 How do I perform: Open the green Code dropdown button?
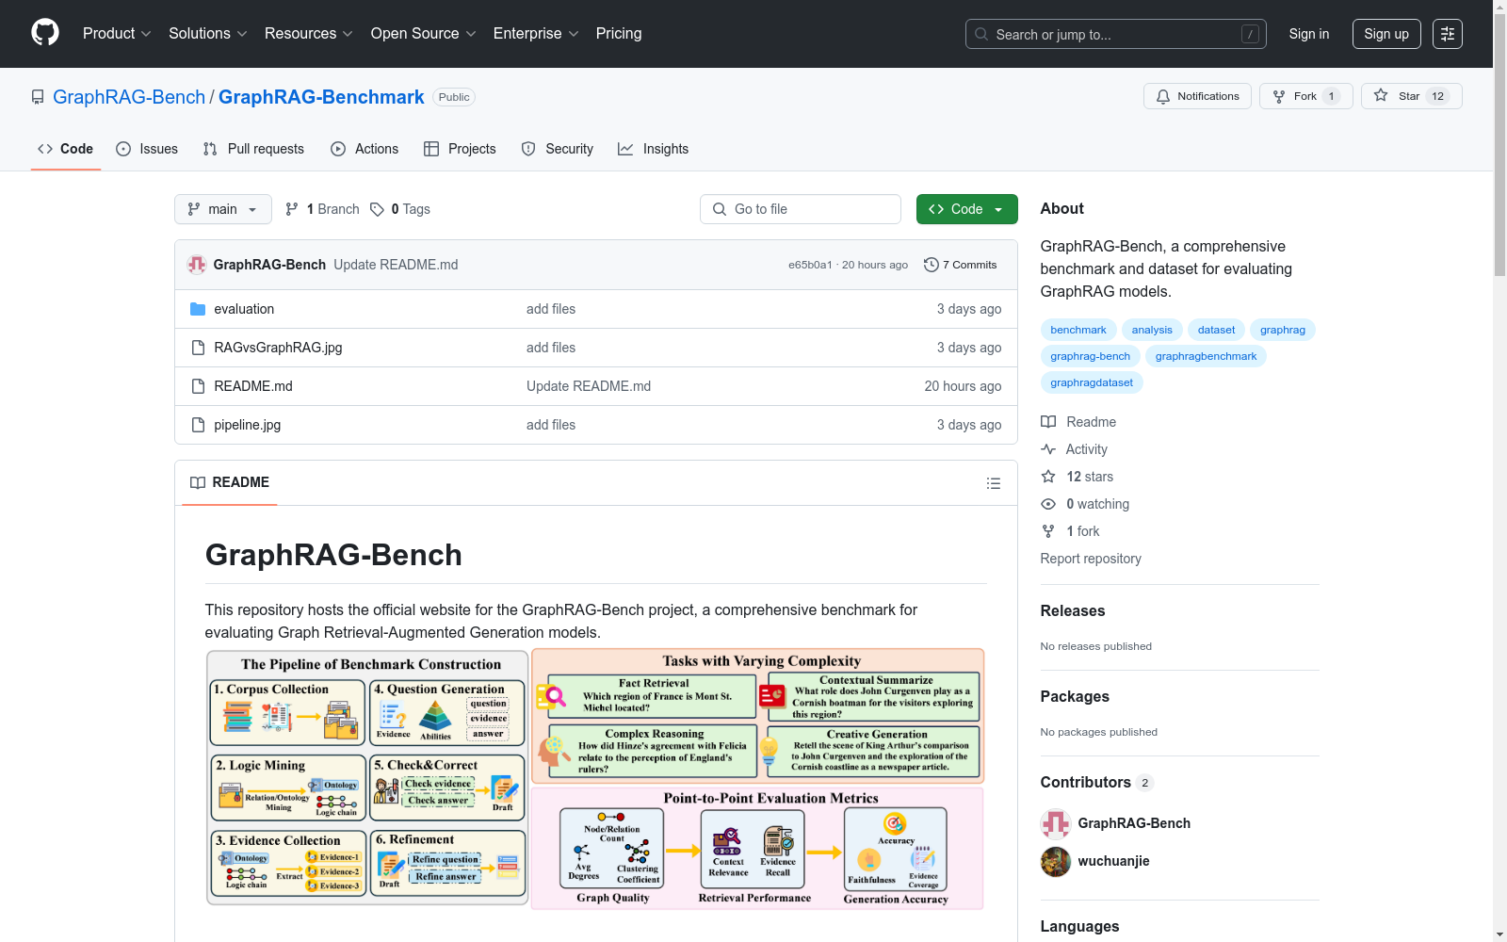[966, 209]
